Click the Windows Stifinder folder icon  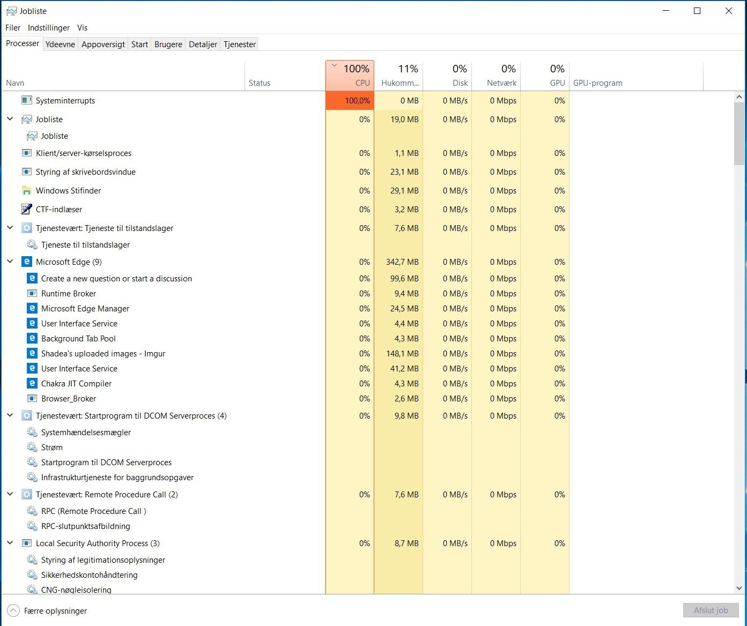(x=26, y=190)
